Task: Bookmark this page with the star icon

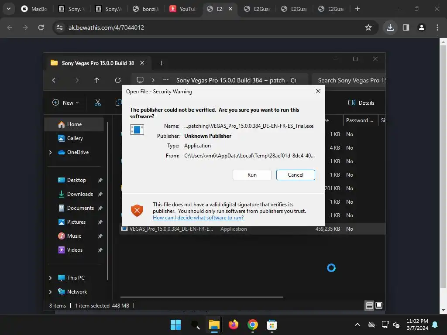Action: pyautogui.click(x=368, y=27)
